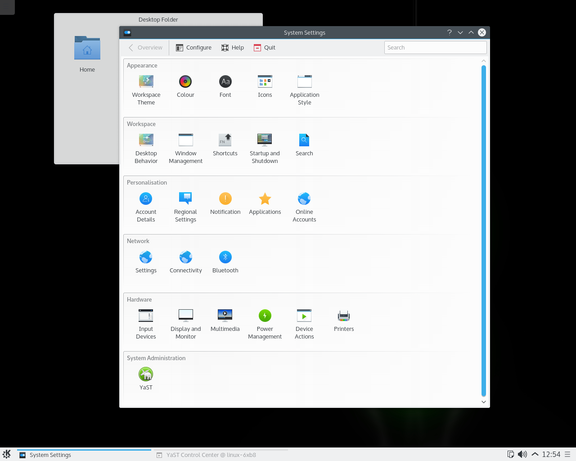
Task: Open the Icons settings module
Action: click(265, 86)
